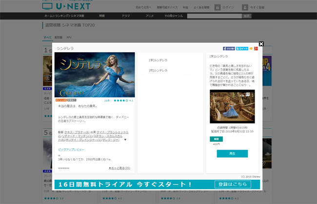This screenshot has height=204, width=317.
Task: Click the Cinderella poster image
Action: [95, 74]
